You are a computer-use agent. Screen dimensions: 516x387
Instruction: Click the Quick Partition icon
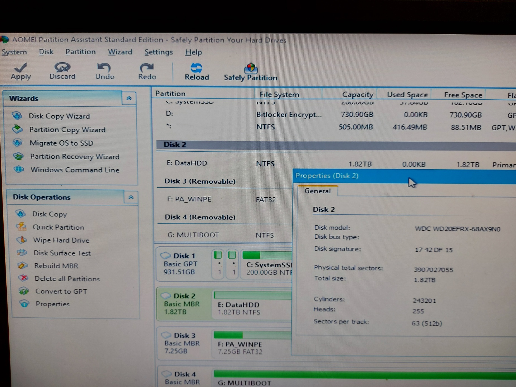(21, 227)
